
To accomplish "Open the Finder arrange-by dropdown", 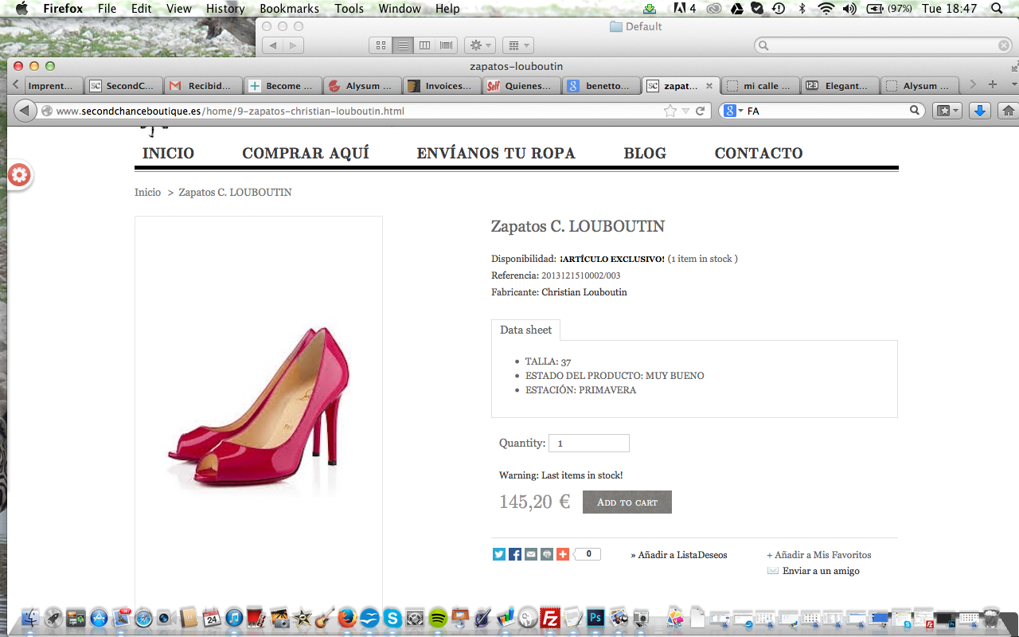I will pos(517,45).
